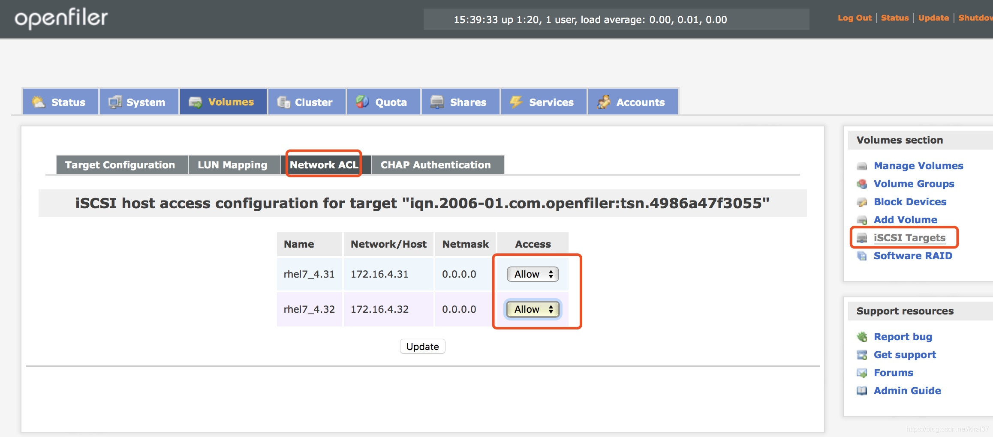Click the Status tab sun icon
Viewport: 993px width, 437px height.
[39, 102]
